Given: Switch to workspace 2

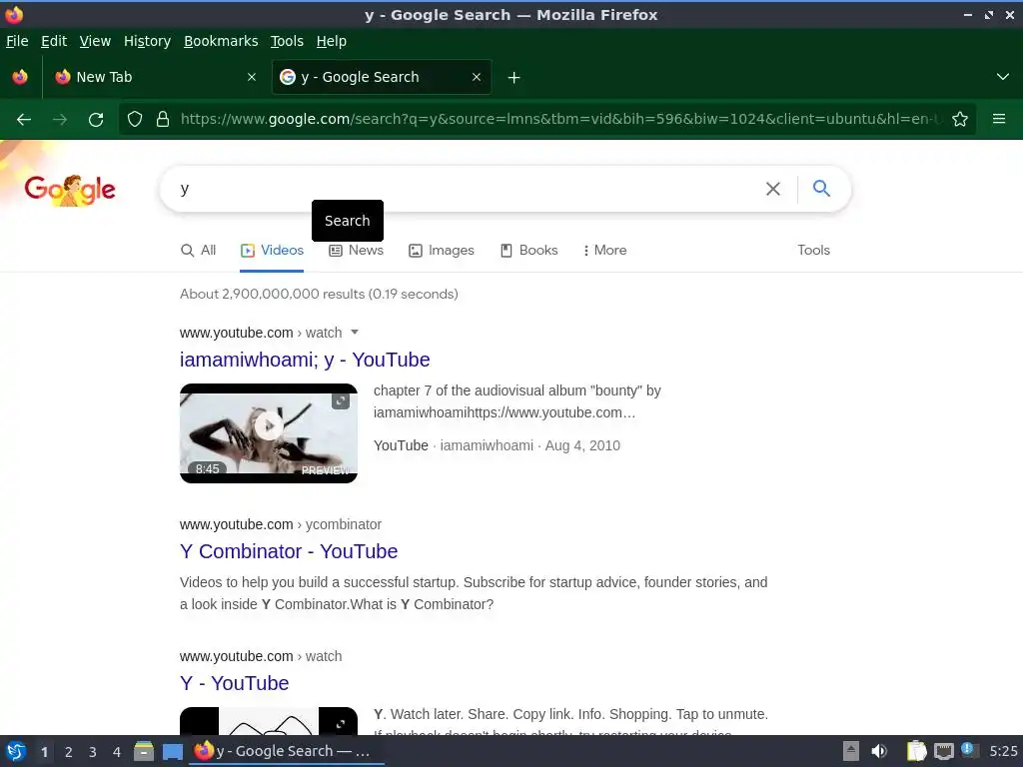Looking at the screenshot, I should tap(69, 752).
